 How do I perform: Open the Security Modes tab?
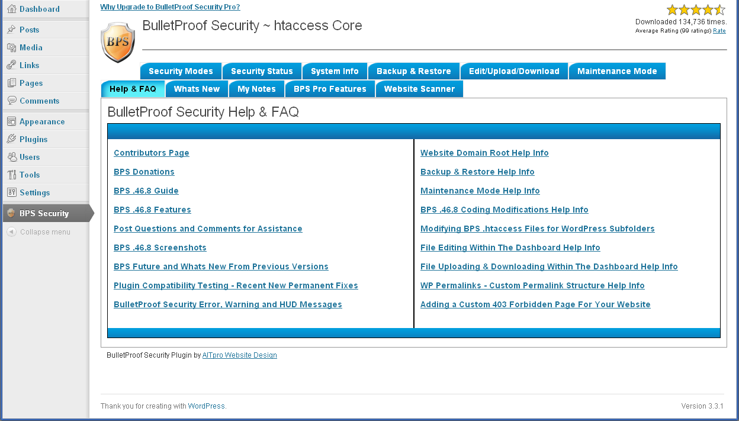(x=181, y=71)
